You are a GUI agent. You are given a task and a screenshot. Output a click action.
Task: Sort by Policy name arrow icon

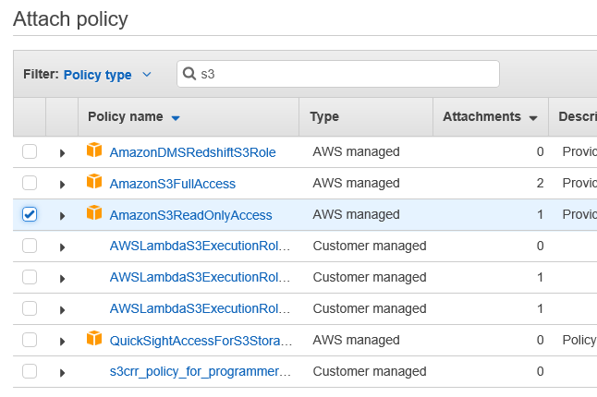[x=176, y=117]
